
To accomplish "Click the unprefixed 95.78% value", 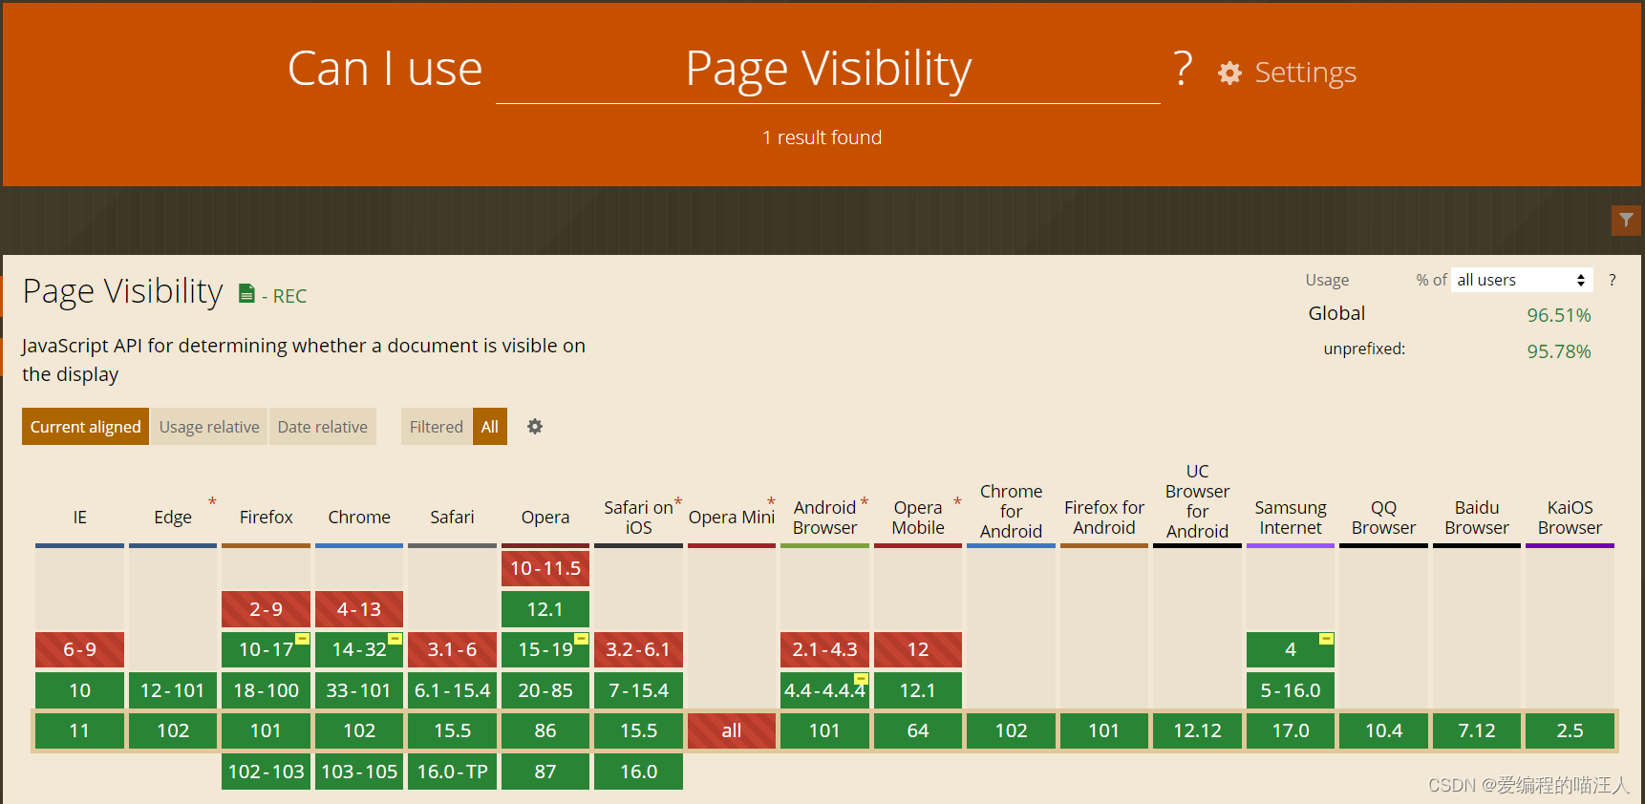I will (1558, 351).
